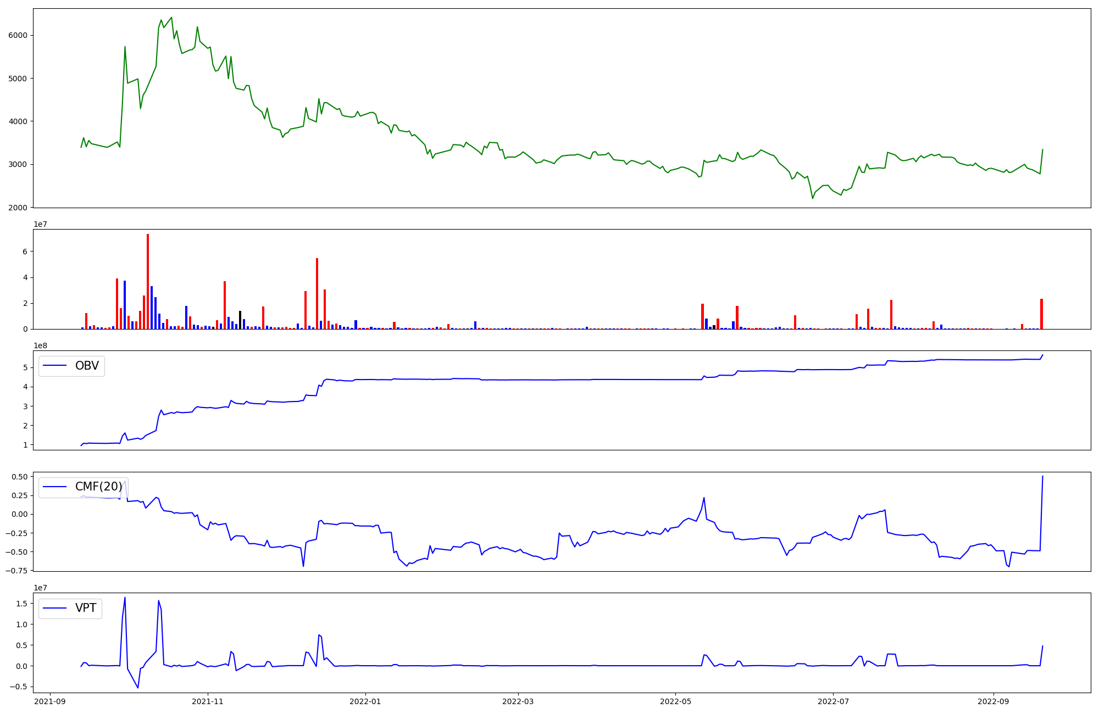Click the 1.5 tick on VPT axis
1099x714 pixels.
(x=21, y=604)
